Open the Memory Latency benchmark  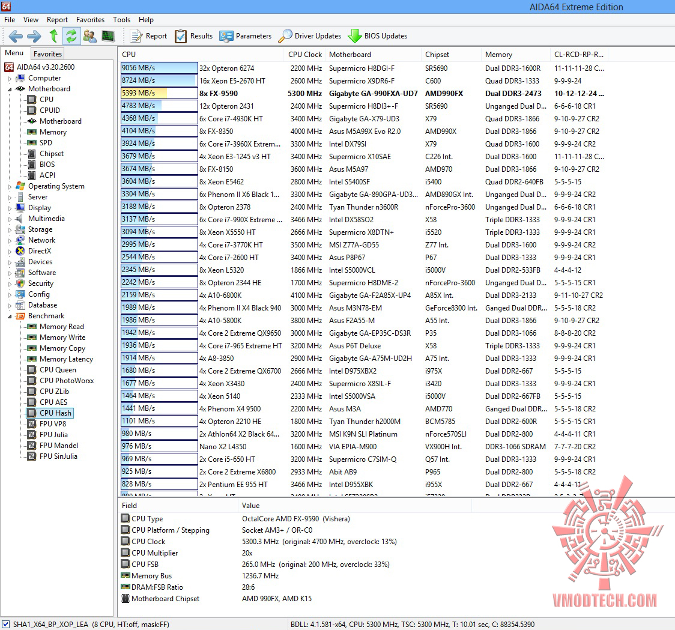tap(66, 359)
